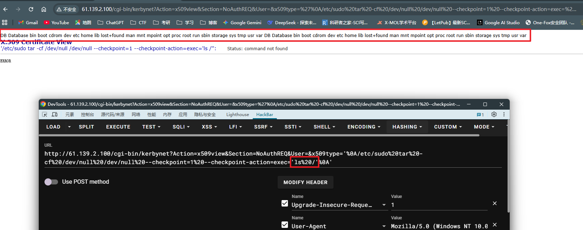Uncheck the Upgrade-Insecure-Requests header checkbox
Viewport: 583px width, 230px height.
[x=285, y=203]
